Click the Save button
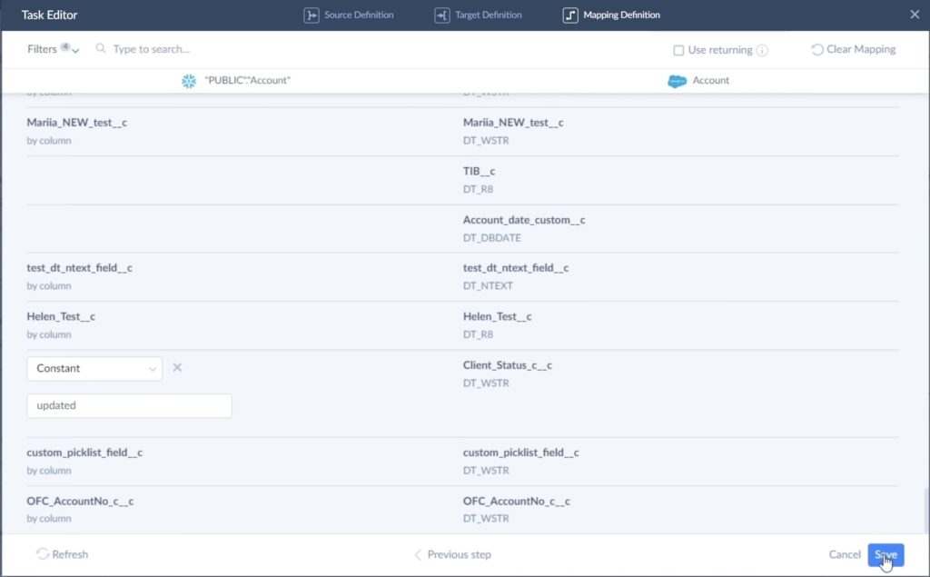The width and height of the screenshot is (930, 577). click(885, 554)
